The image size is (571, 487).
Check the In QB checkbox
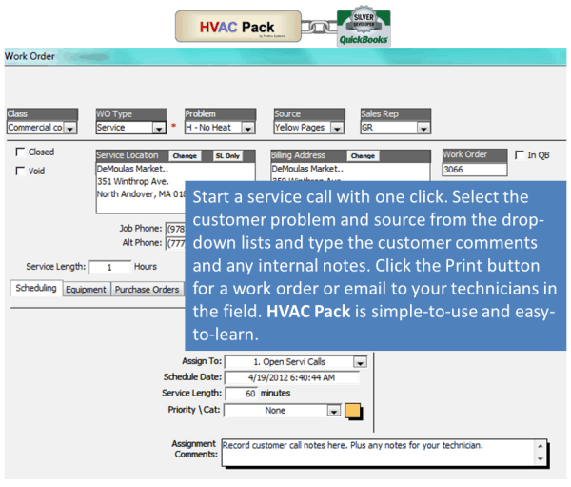519,154
